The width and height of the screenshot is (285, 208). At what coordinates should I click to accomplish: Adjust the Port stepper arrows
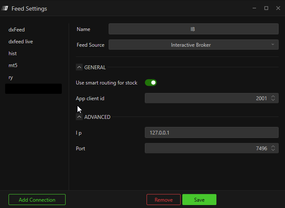(x=273, y=148)
